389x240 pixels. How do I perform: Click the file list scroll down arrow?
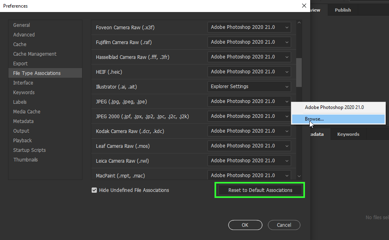[x=299, y=176]
